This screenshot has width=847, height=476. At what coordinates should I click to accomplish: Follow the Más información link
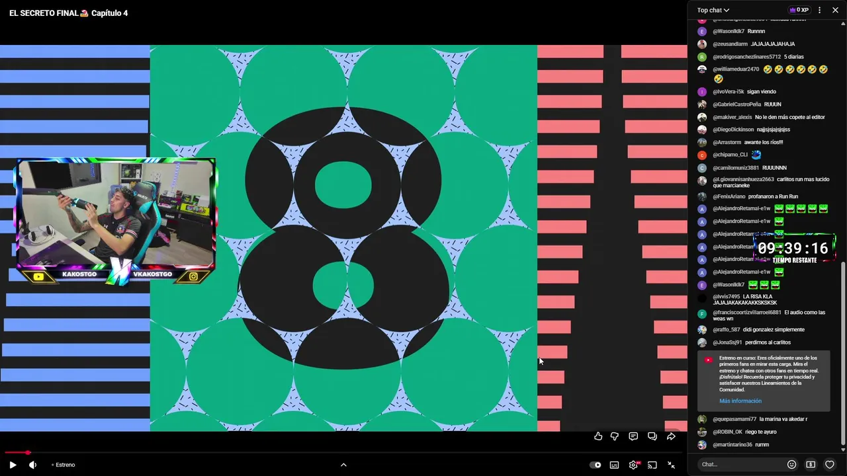(740, 401)
